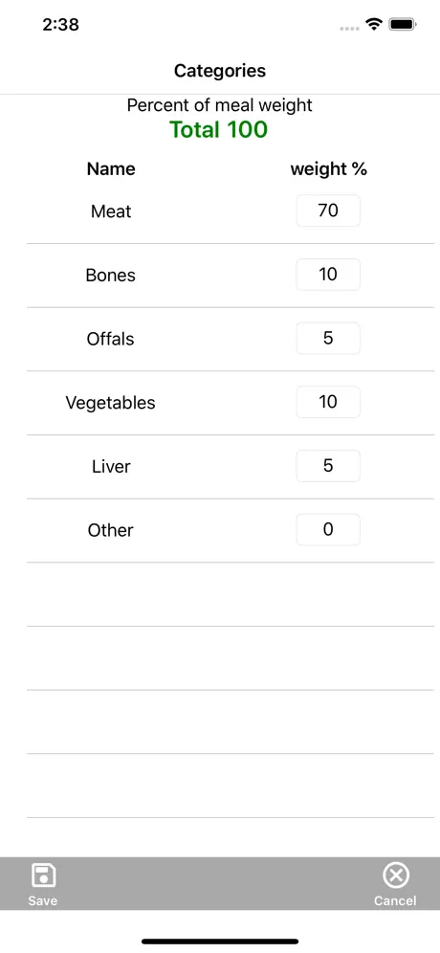Screen dimensions: 440x953
Task: Edit the Offals weight percentage field
Action: pos(328,339)
